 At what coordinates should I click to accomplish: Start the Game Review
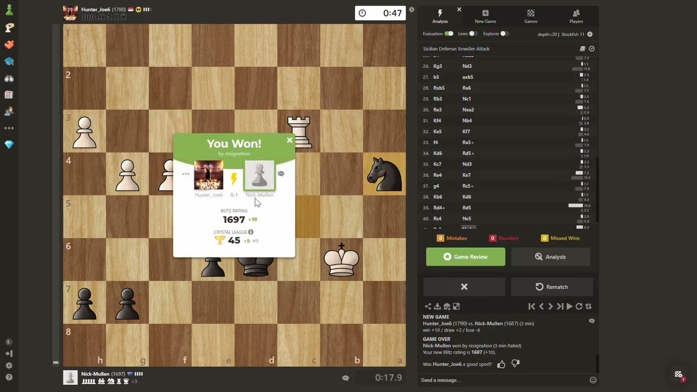tap(466, 256)
